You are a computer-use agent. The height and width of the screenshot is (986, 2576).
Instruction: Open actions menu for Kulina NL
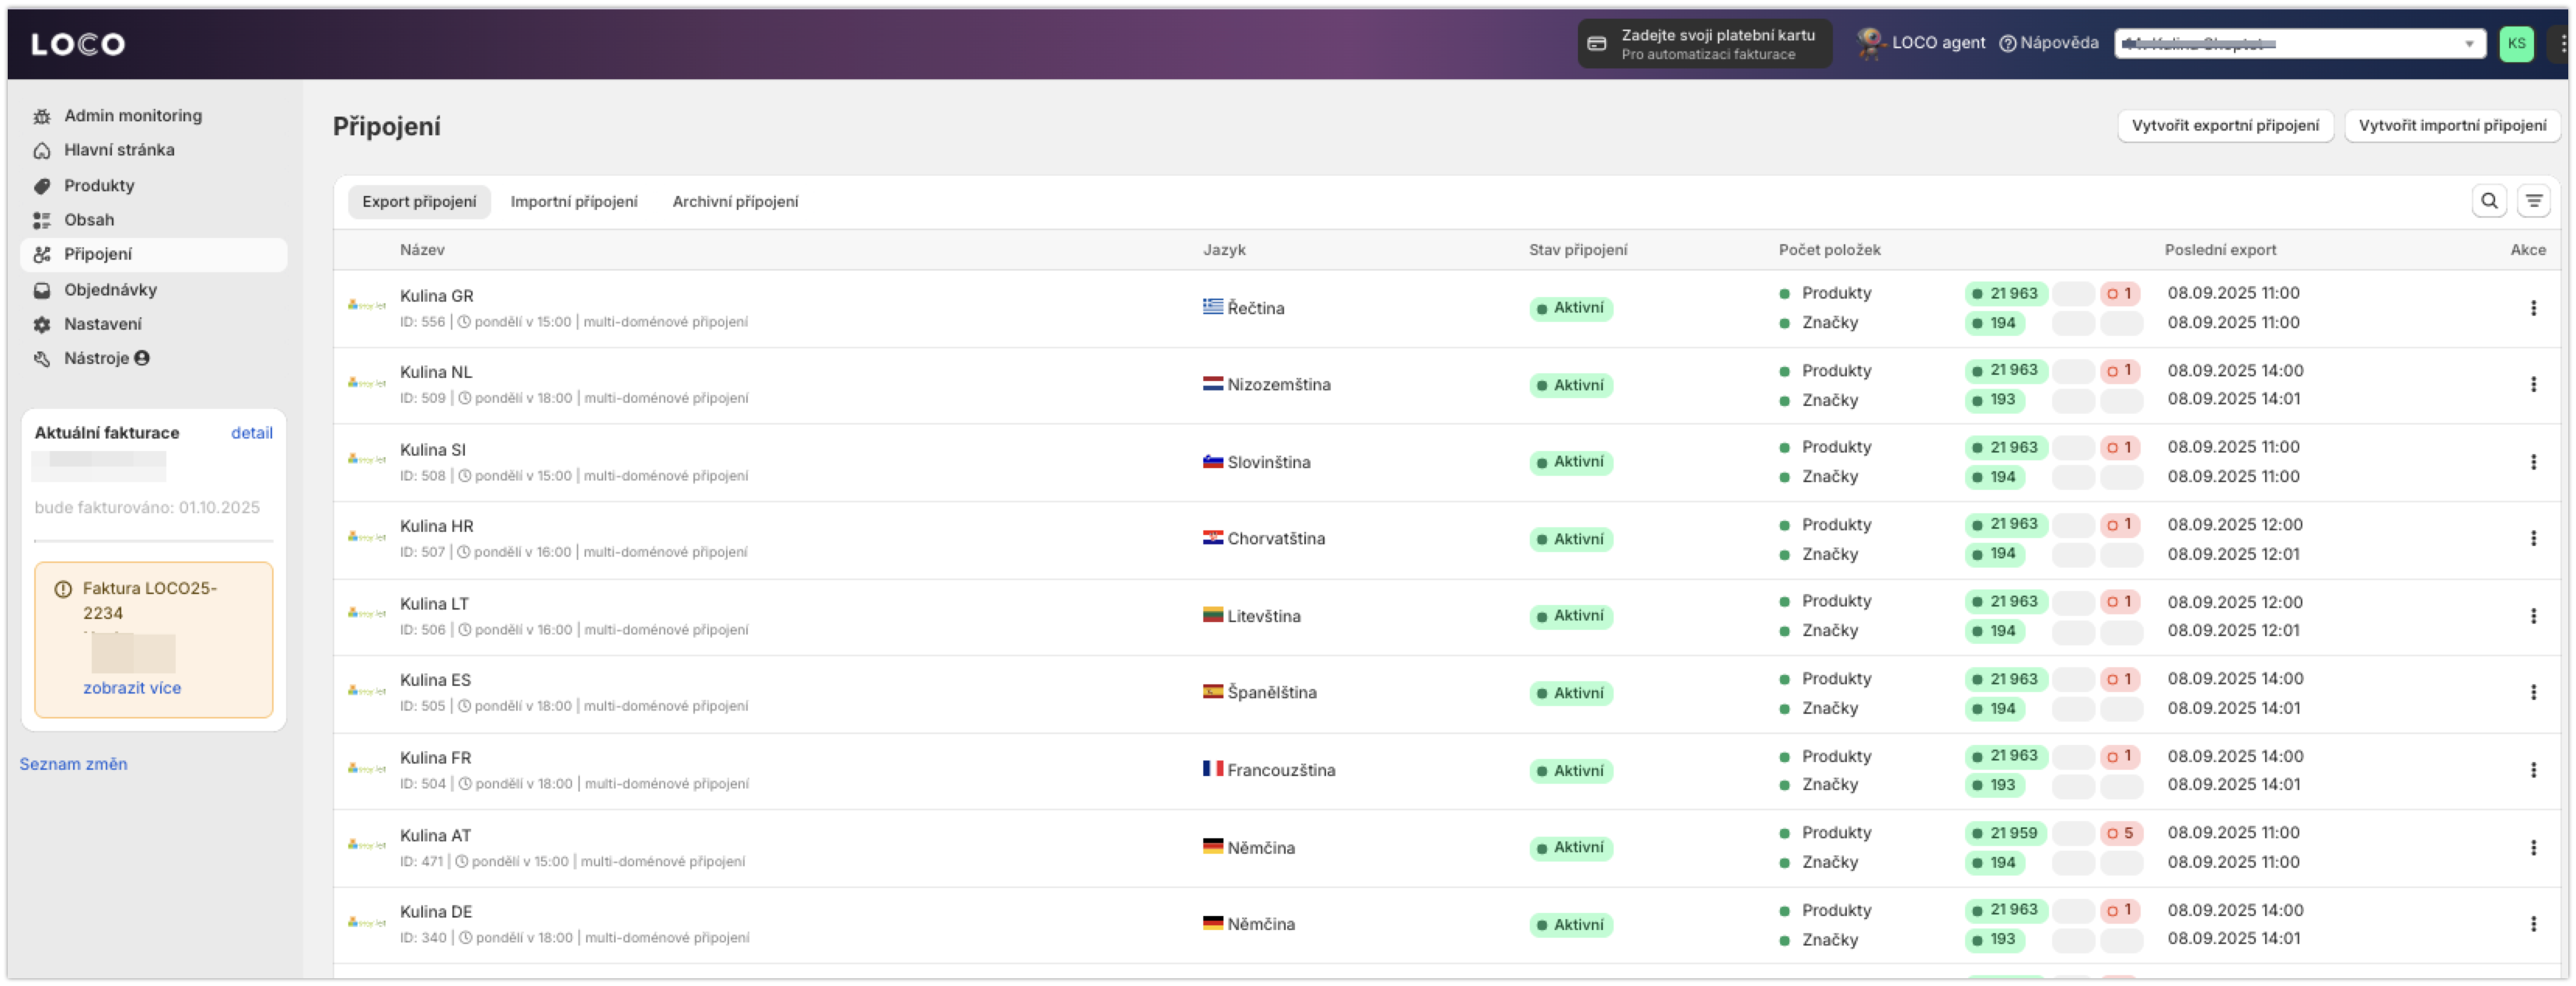(x=2532, y=385)
